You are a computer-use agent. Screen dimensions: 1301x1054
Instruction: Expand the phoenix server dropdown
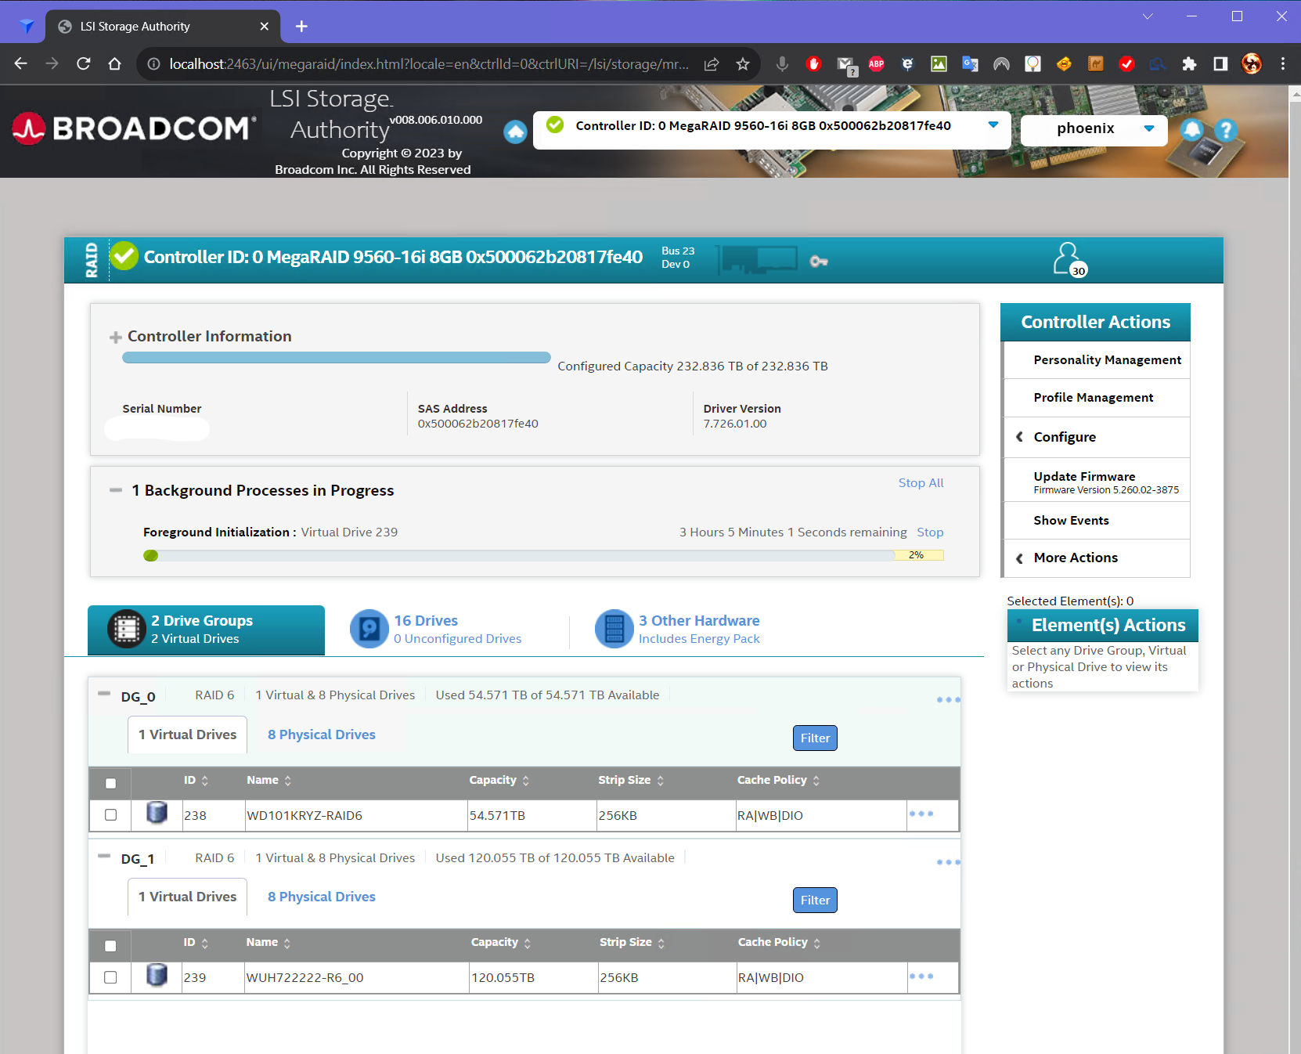[1148, 129]
